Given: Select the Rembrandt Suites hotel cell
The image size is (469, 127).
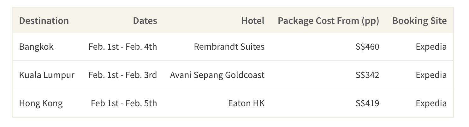Looking at the screenshot, I should pyautogui.click(x=229, y=47).
